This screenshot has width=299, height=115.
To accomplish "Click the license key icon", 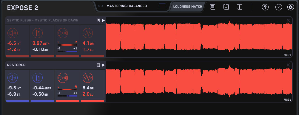I will (x=265, y=7).
